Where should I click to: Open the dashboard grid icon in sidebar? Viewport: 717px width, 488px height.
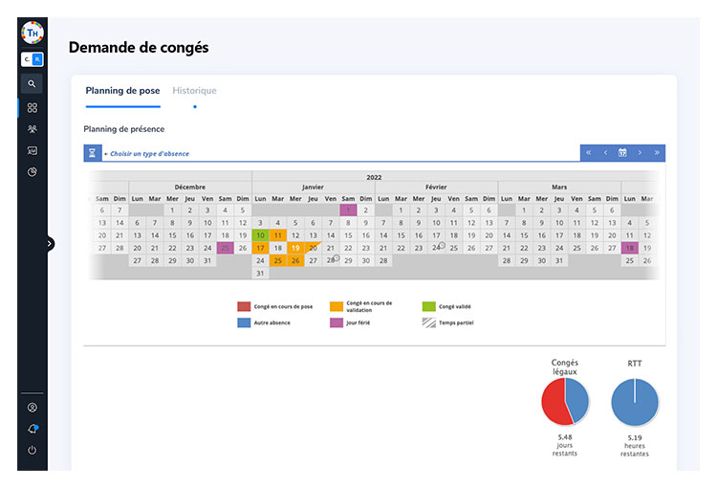pos(32,107)
